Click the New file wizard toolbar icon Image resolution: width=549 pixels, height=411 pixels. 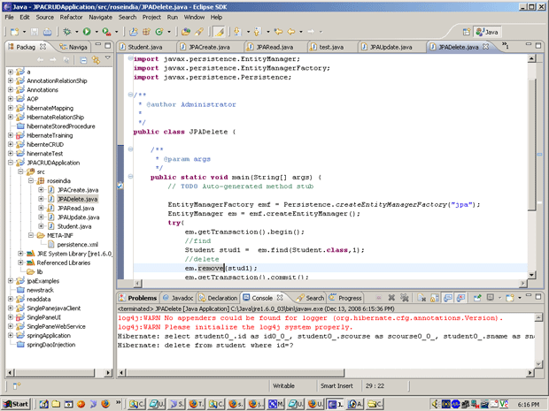coord(12,32)
